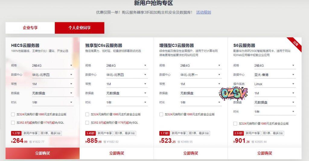Click the 3.45折 discount badge on C6s

pos(90,133)
